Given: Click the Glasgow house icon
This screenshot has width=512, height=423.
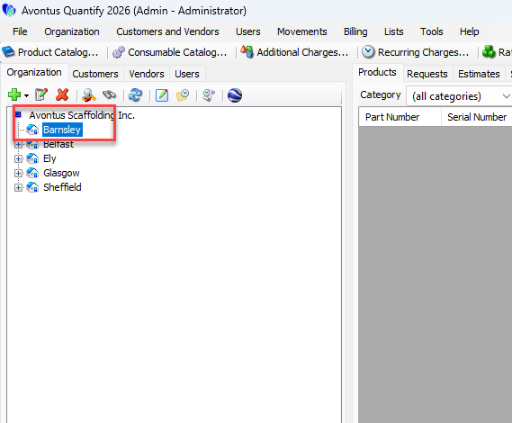Looking at the screenshot, I should click(x=32, y=173).
